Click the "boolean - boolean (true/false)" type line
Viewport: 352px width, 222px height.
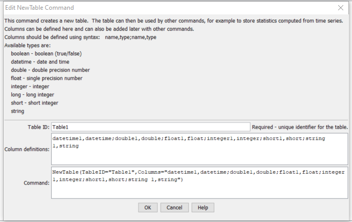[x=46, y=54]
